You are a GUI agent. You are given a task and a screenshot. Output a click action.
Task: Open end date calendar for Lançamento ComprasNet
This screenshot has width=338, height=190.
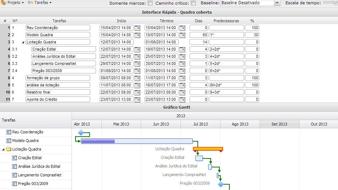(182, 63)
